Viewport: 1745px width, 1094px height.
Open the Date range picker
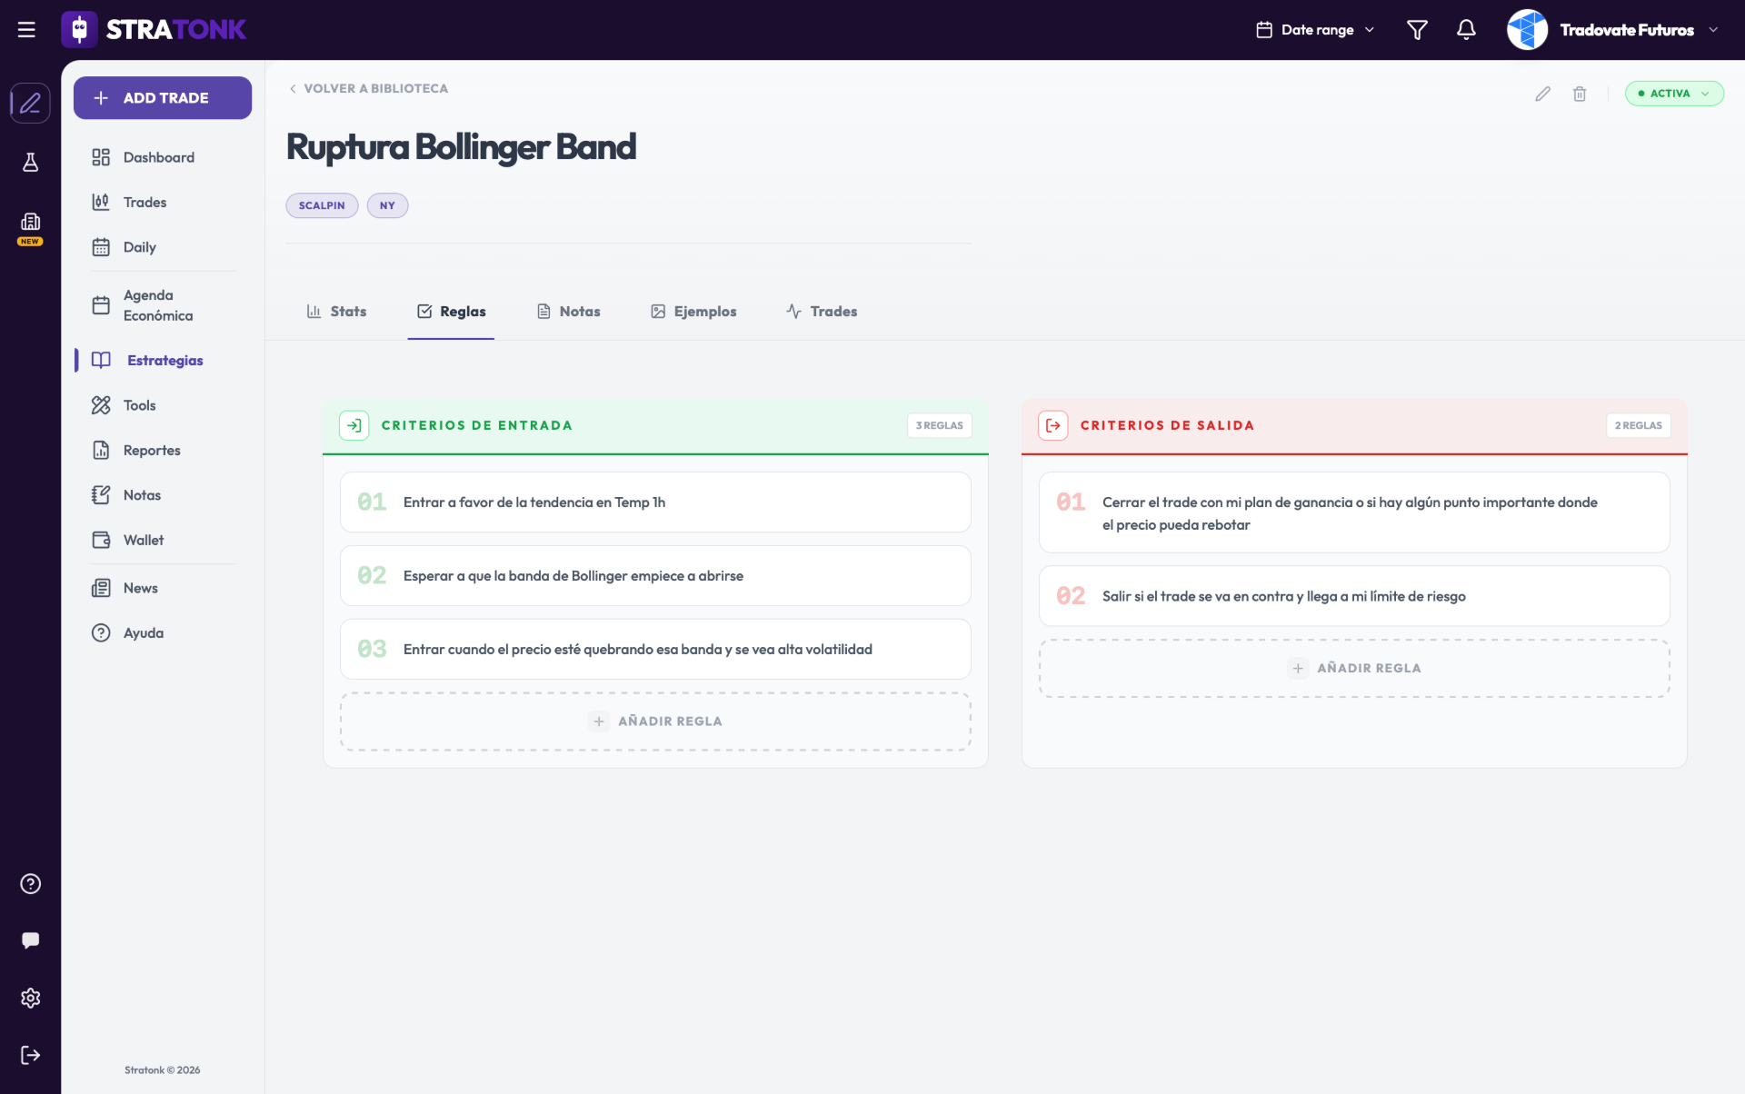[x=1315, y=30]
